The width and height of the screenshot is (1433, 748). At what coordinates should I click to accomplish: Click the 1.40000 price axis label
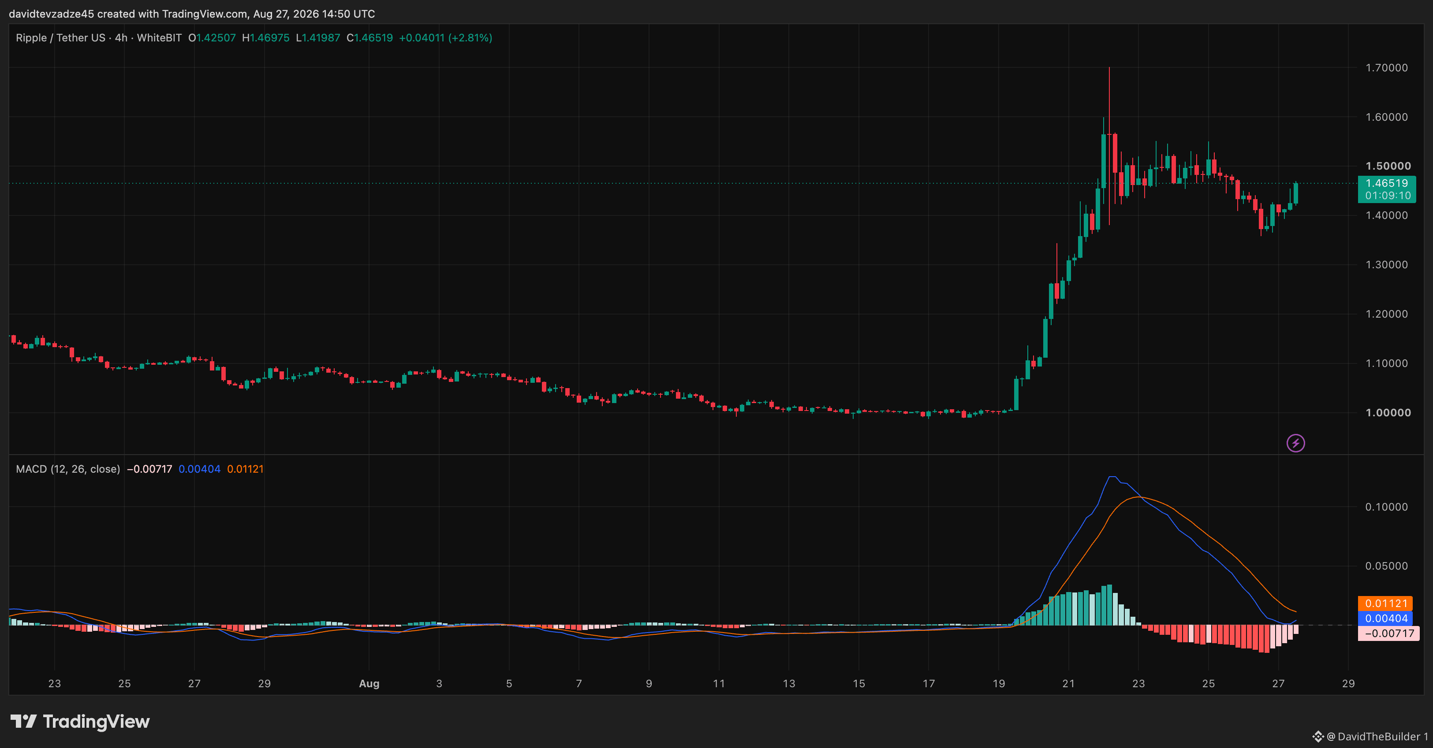click(x=1387, y=215)
